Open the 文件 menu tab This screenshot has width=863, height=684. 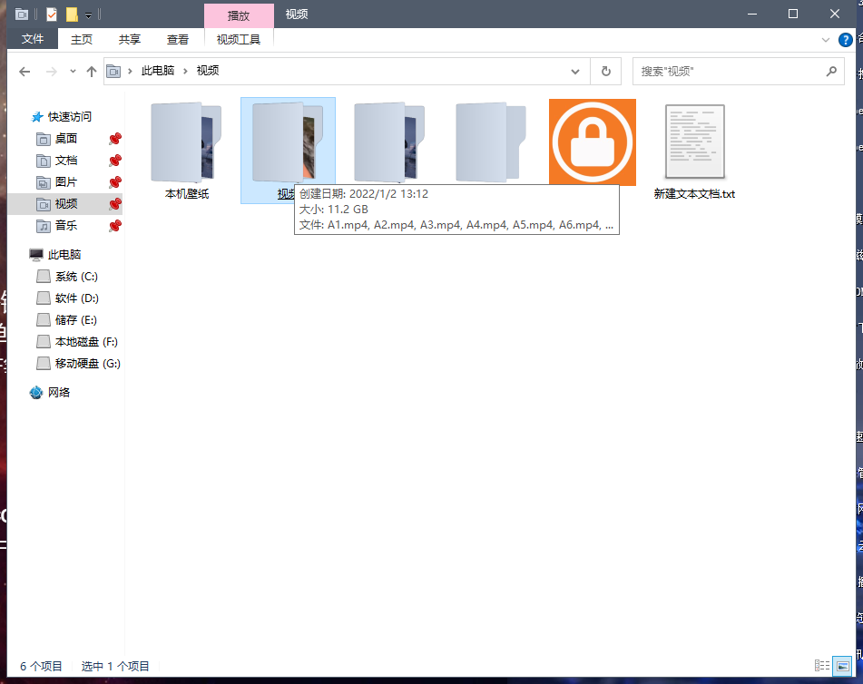33,39
